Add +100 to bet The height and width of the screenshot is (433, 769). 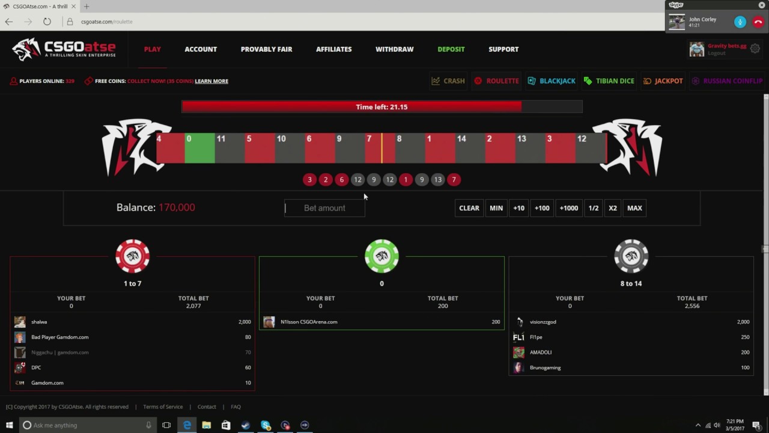542,208
